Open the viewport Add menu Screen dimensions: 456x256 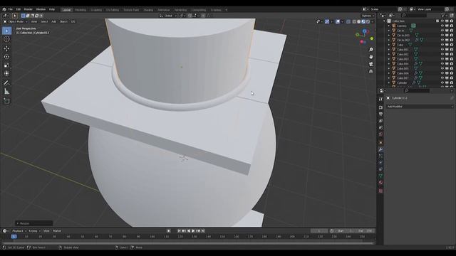[x=54, y=21]
